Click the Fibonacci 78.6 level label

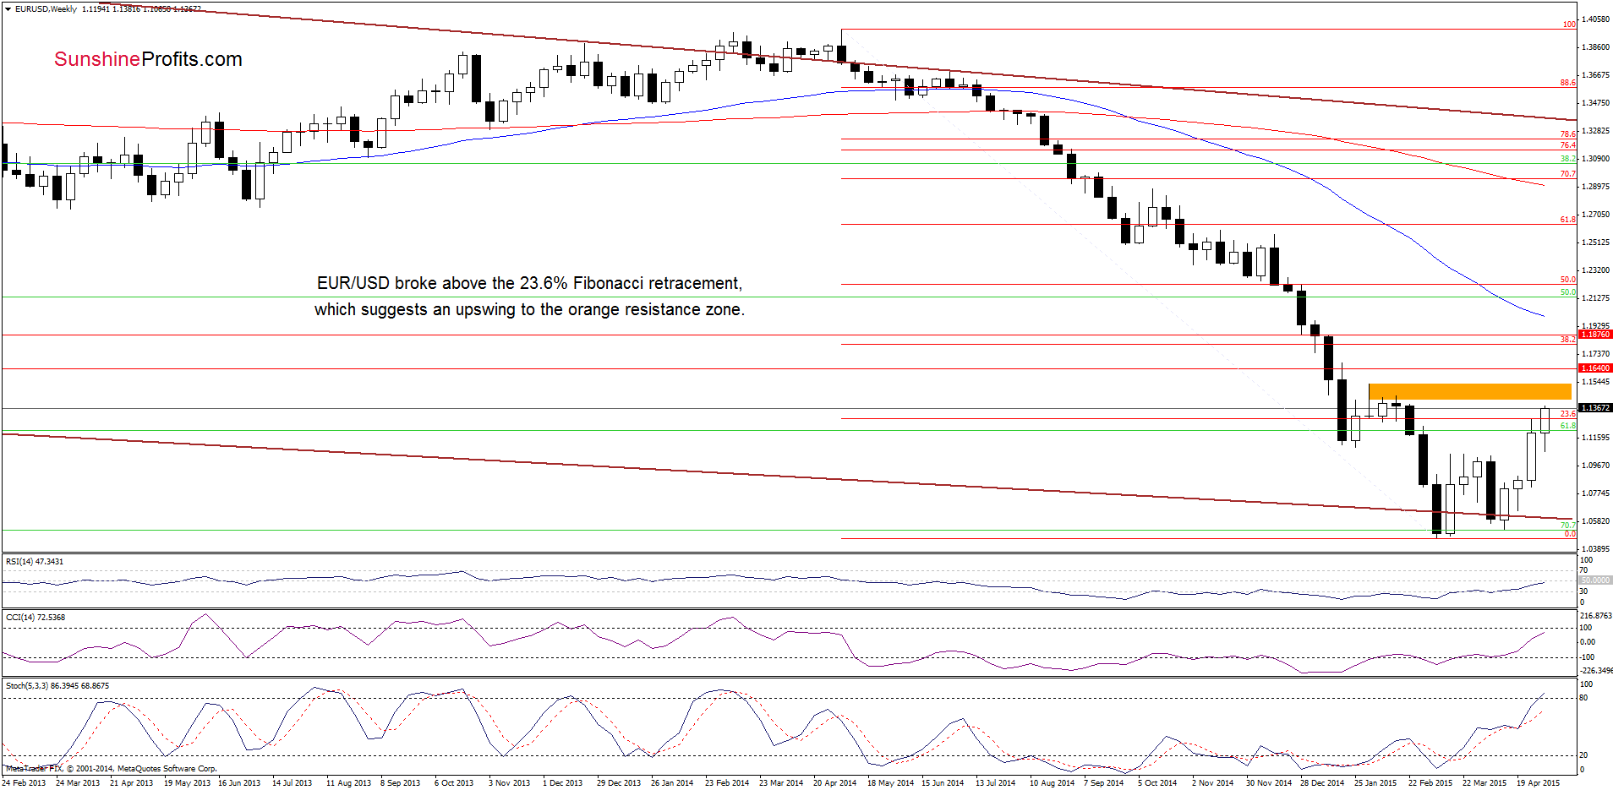(1568, 134)
